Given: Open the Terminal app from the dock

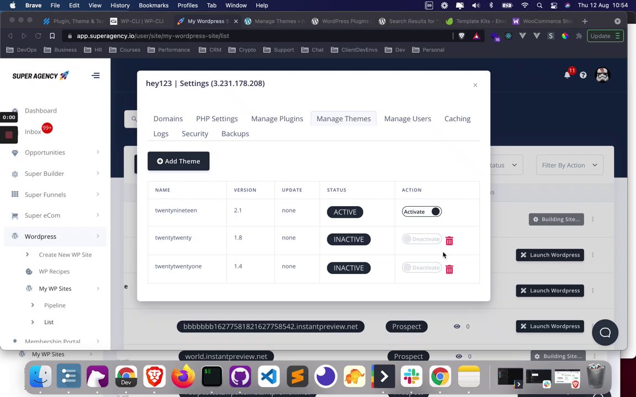Looking at the screenshot, I should point(212,377).
